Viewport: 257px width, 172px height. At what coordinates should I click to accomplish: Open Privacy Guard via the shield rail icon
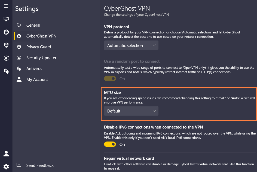6,45
